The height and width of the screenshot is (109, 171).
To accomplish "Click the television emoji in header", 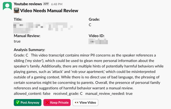I will [x=17, y=11].
